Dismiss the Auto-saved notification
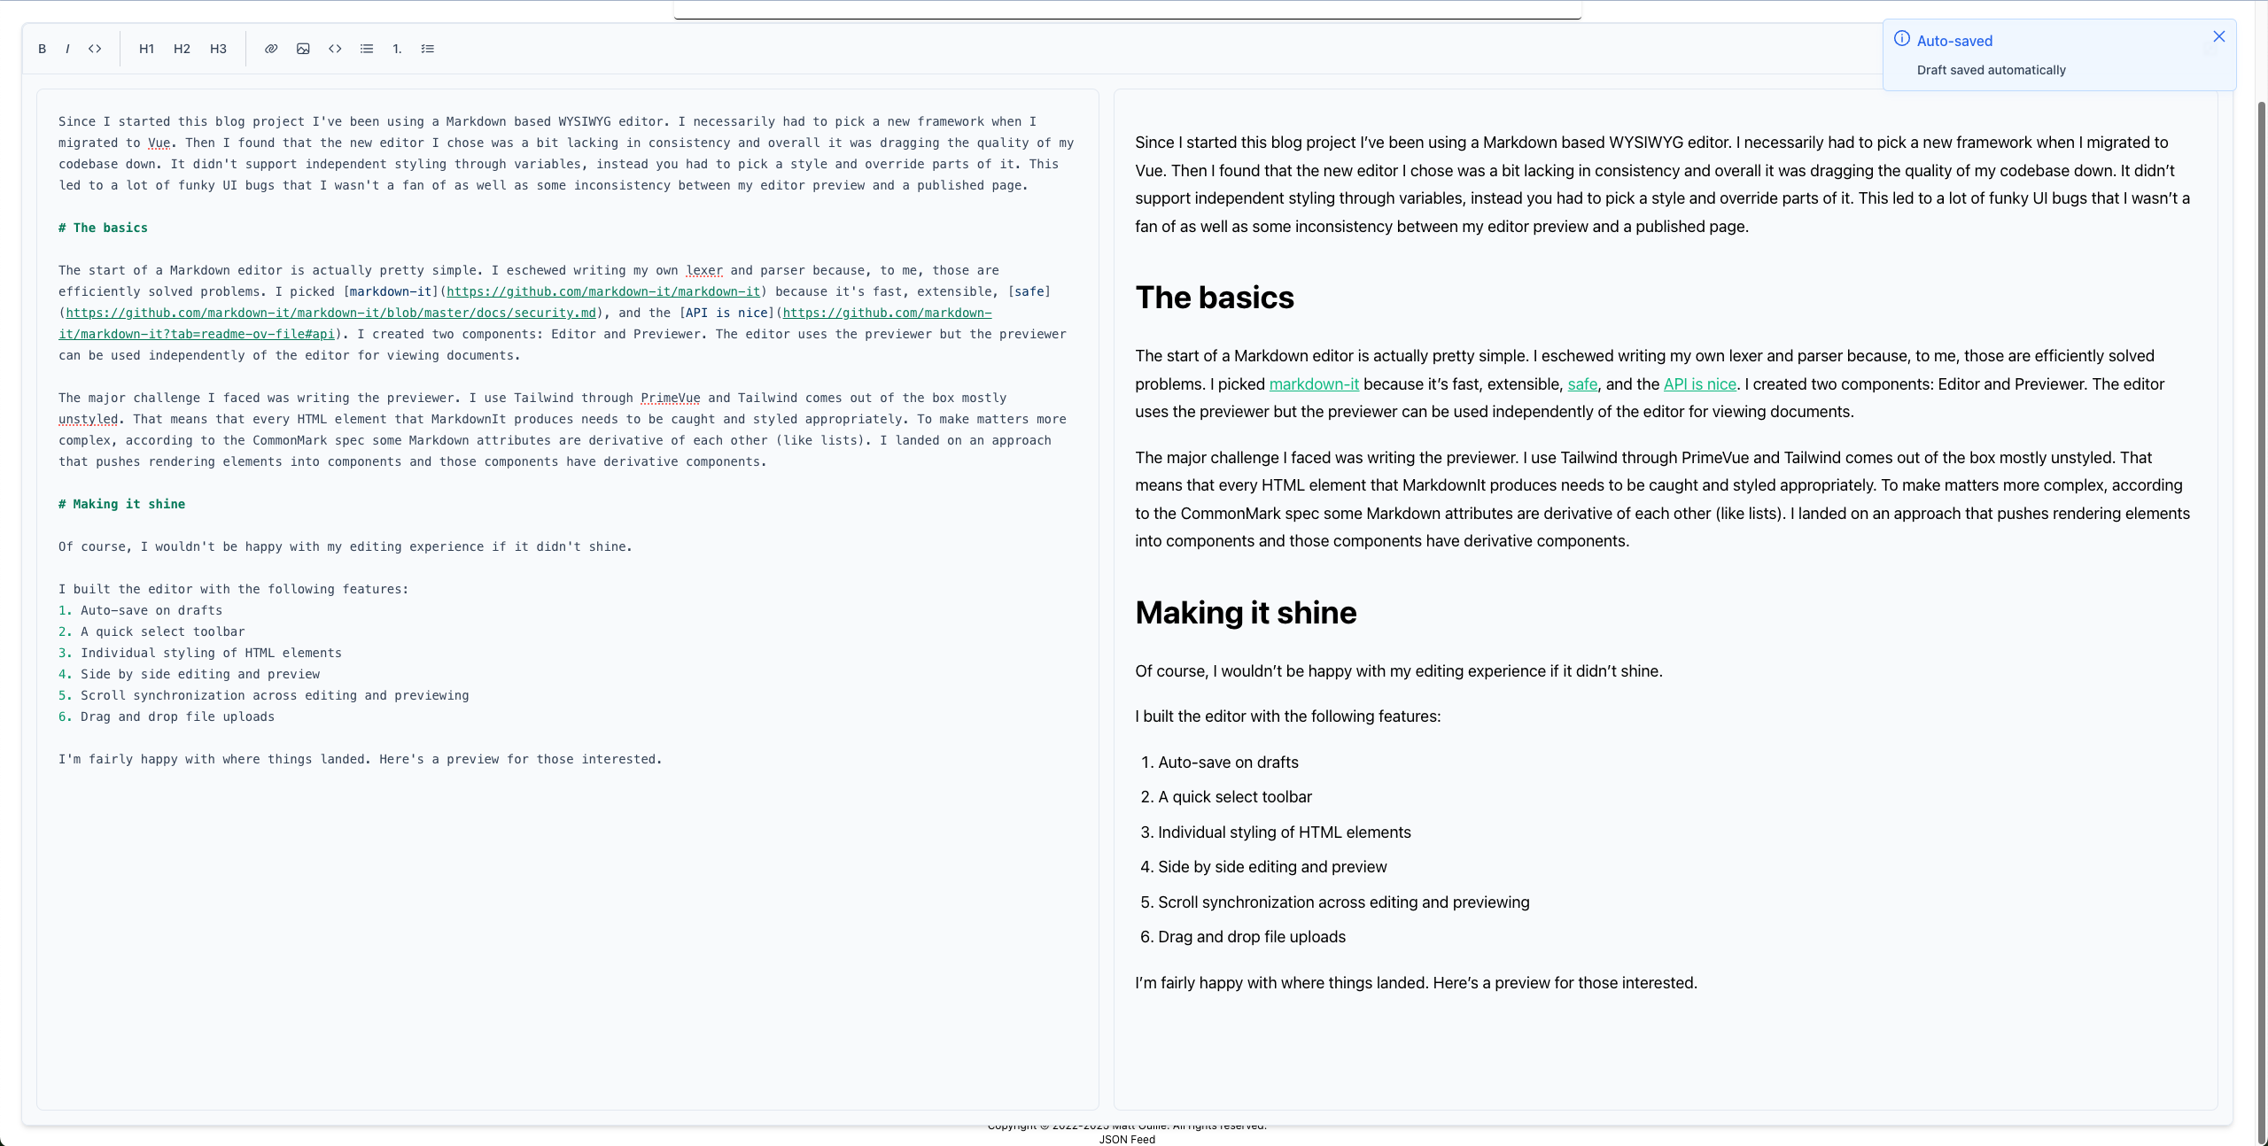2268x1146 pixels. (x=2218, y=36)
